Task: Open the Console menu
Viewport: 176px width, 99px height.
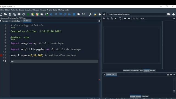Action: 43,10
